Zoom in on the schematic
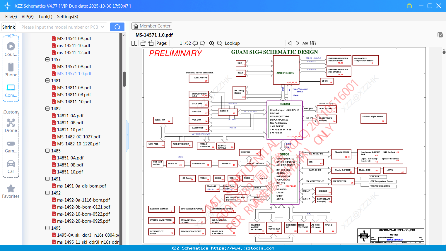 click(212, 43)
